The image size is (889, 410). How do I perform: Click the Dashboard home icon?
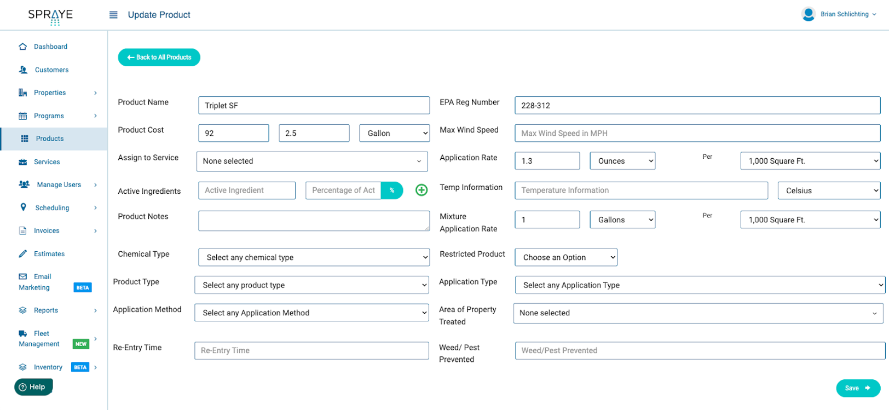pos(22,47)
